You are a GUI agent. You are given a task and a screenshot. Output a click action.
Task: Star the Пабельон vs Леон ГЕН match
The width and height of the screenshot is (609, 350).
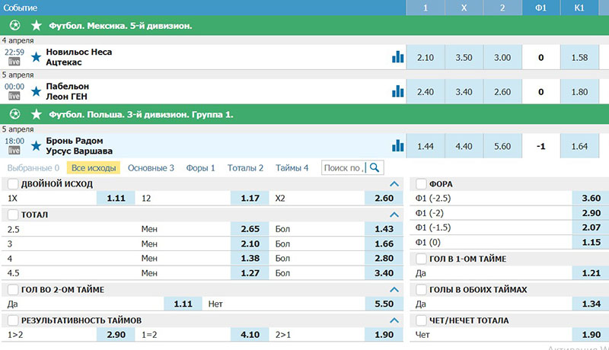pyautogui.click(x=36, y=92)
